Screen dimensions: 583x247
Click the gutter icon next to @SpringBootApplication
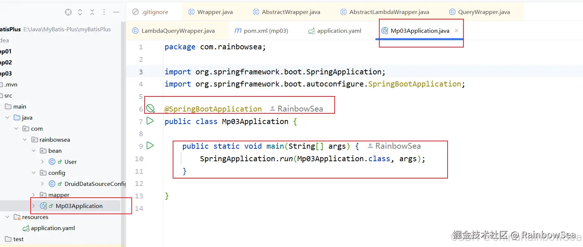point(150,109)
